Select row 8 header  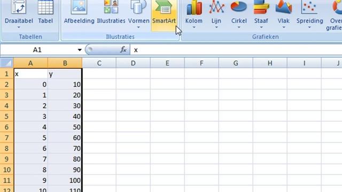click(x=7, y=148)
